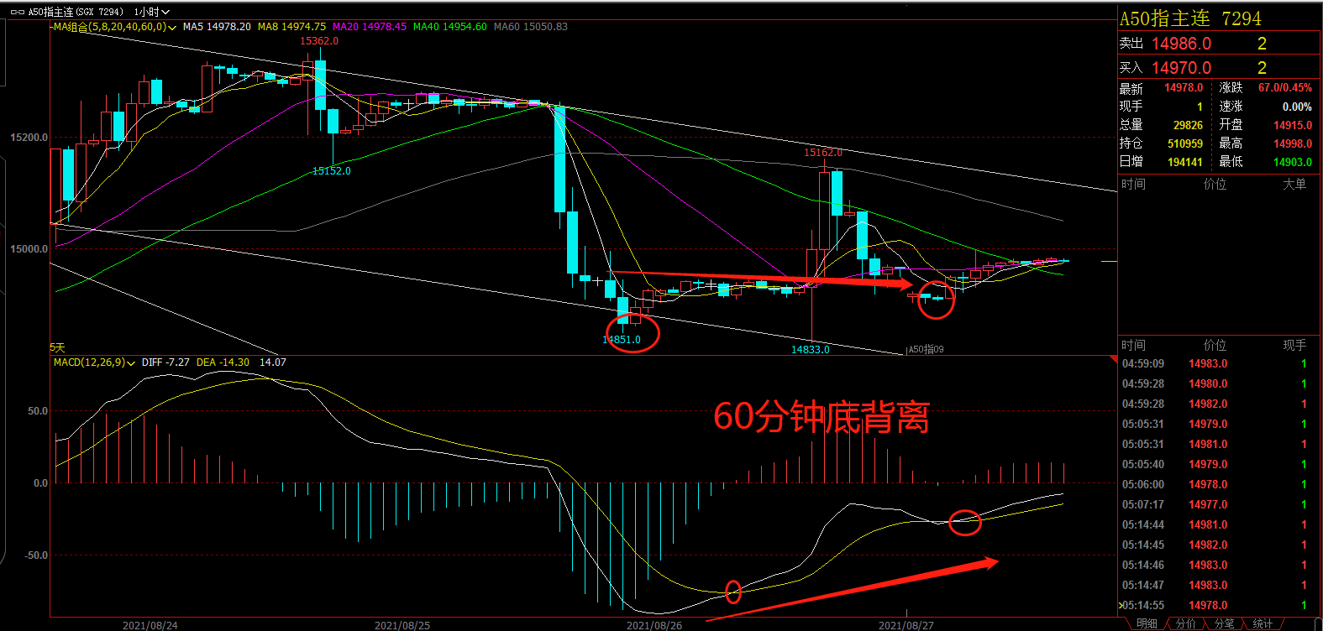Click the 5天 label on the chart

tap(57, 347)
